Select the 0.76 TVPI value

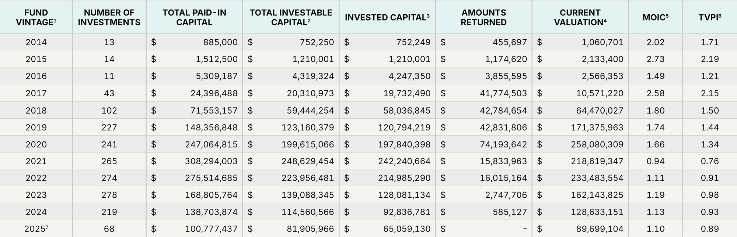pos(710,161)
